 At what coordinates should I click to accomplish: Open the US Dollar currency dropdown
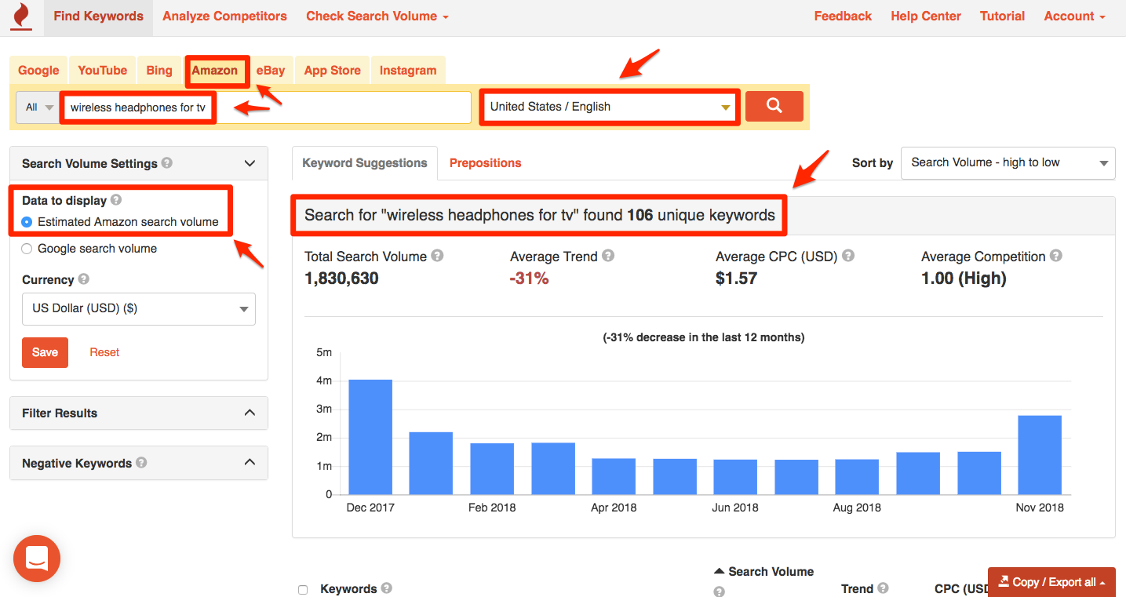138,309
